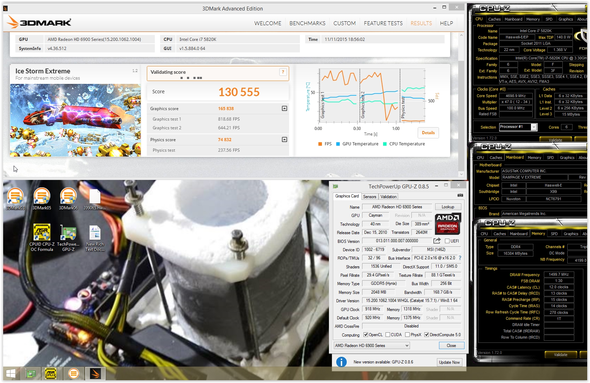Click orange FPS legend swatch
Image resolution: width=590 pixels, height=383 pixels.
(320, 144)
